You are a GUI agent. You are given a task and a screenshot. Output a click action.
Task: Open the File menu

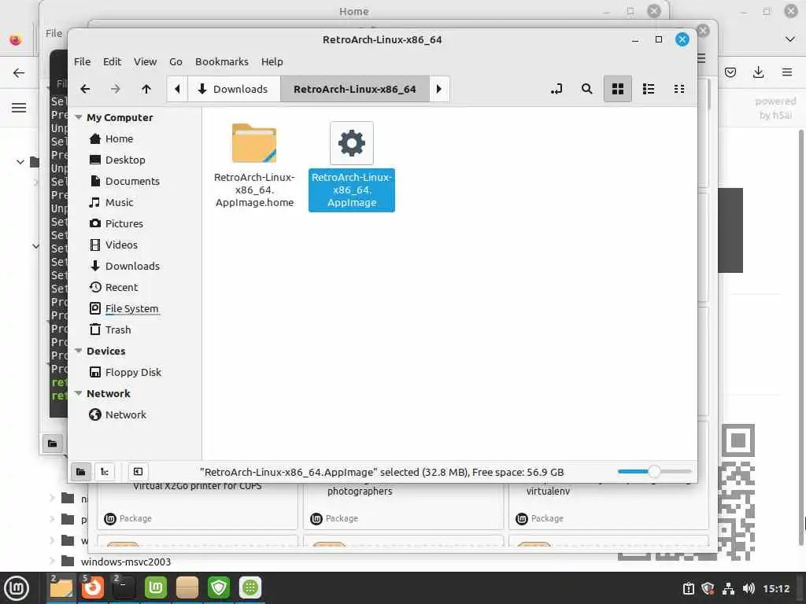[x=82, y=61]
